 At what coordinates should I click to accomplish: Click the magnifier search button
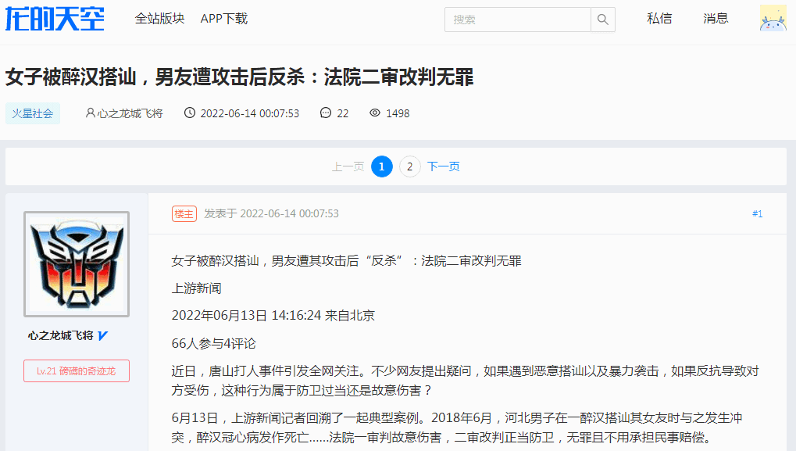click(x=603, y=20)
